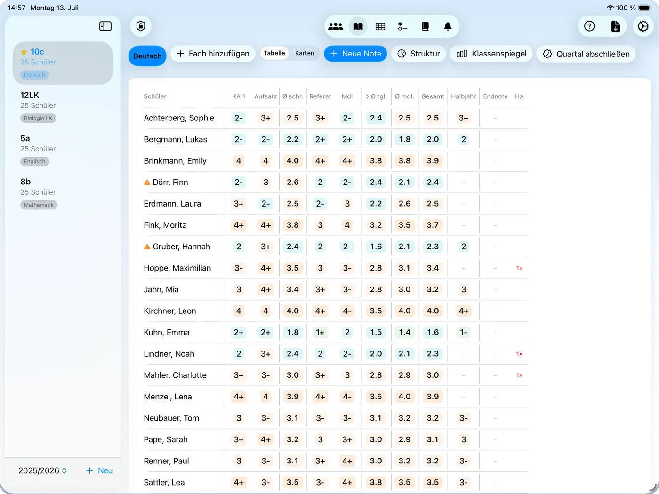
Task: Select class 5a in sidebar
Action: pyautogui.click(x=63, y=150)
